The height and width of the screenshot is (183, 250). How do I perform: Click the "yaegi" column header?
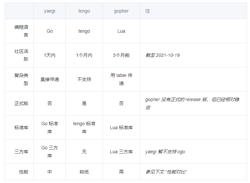point(50,11)
